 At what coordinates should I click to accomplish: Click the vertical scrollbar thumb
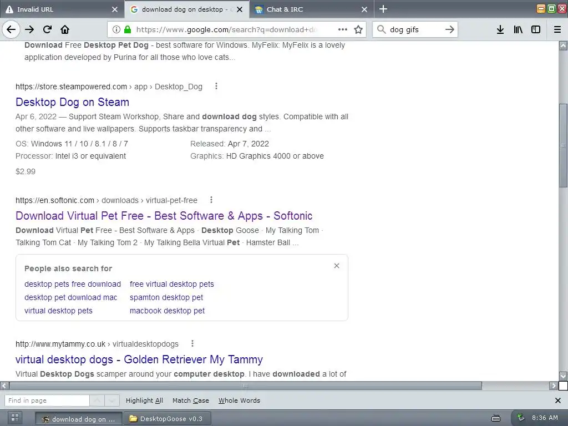pos(563,145)
